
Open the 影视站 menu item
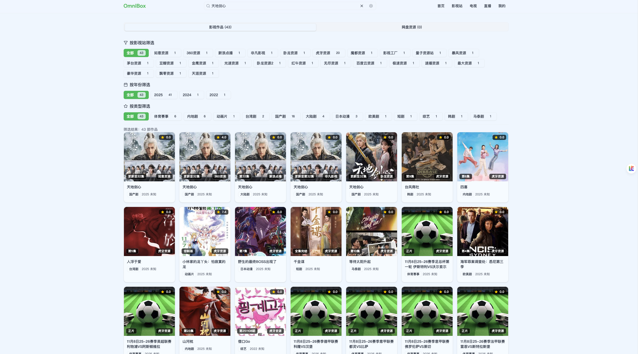point(457,6)
